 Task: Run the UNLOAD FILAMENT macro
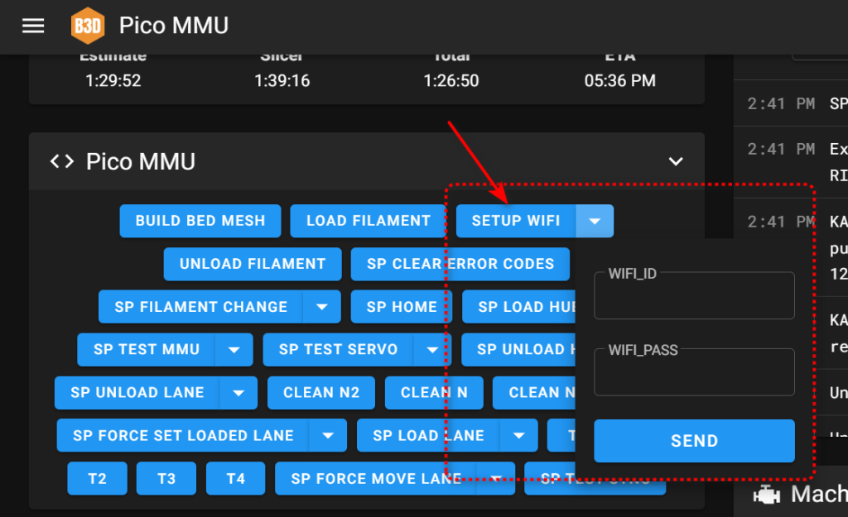pos(253,264)
